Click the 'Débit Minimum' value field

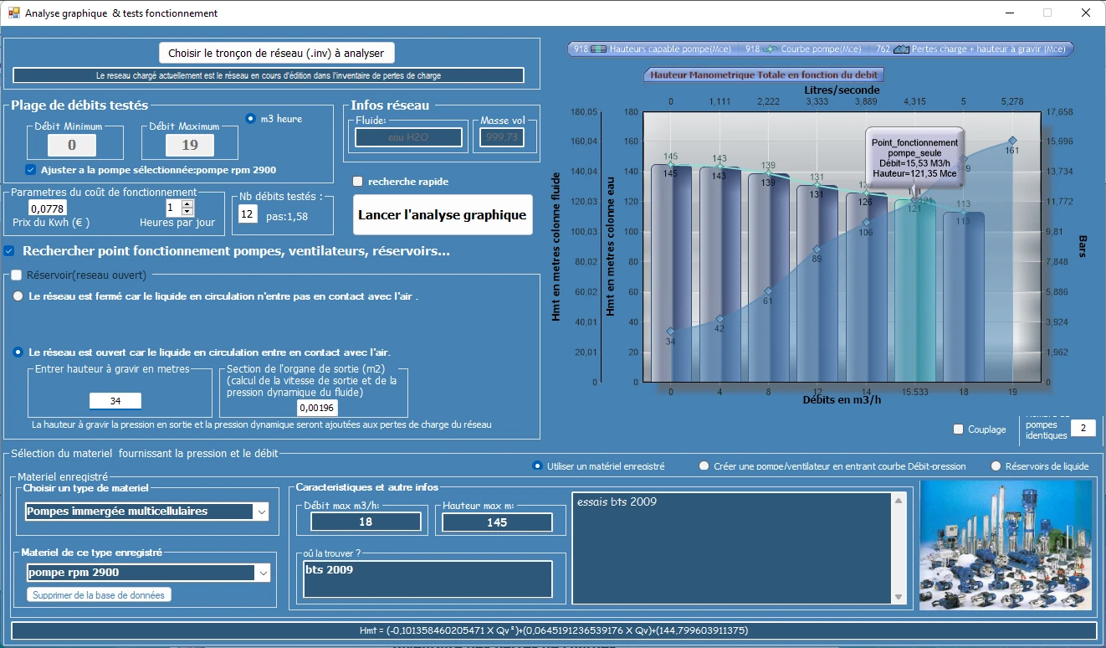[x=71, y=146]
